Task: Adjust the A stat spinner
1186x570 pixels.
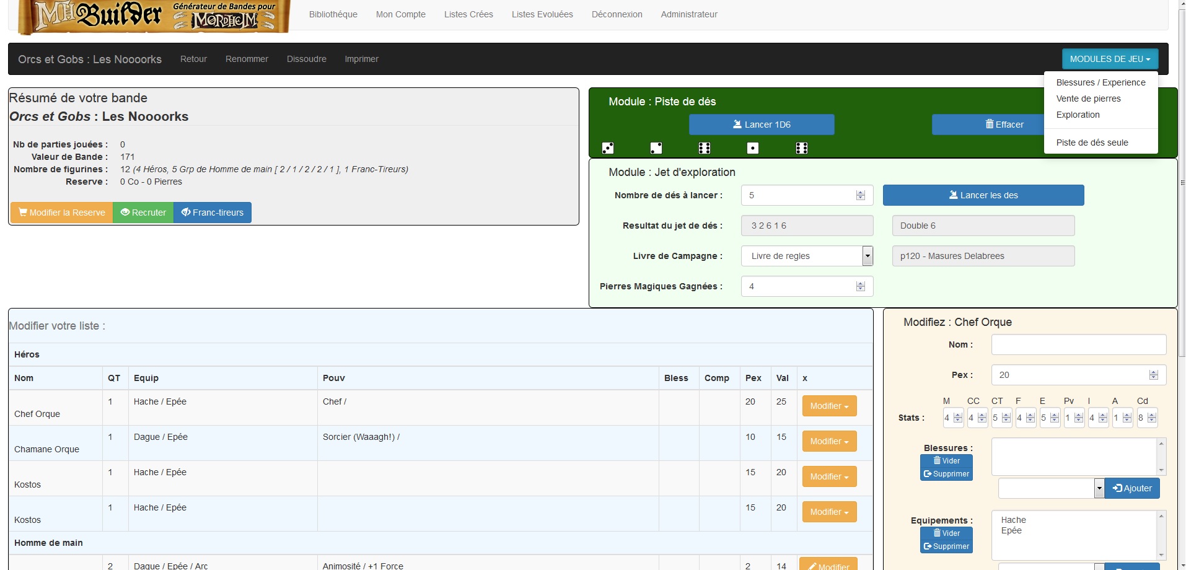Action: [1127, 418]
